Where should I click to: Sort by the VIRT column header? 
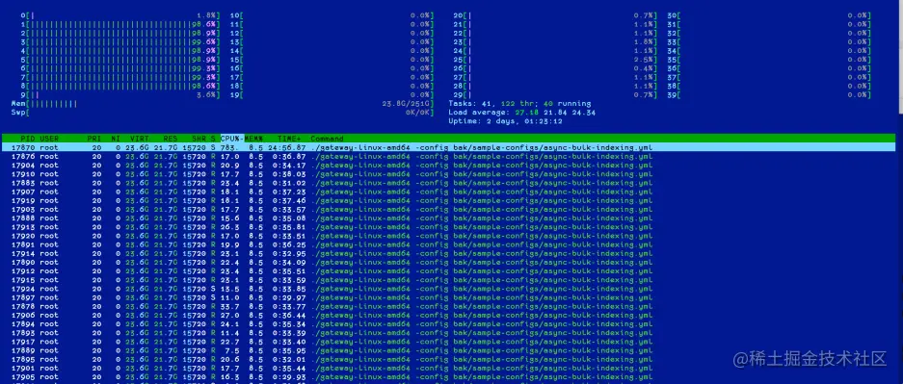139,139
